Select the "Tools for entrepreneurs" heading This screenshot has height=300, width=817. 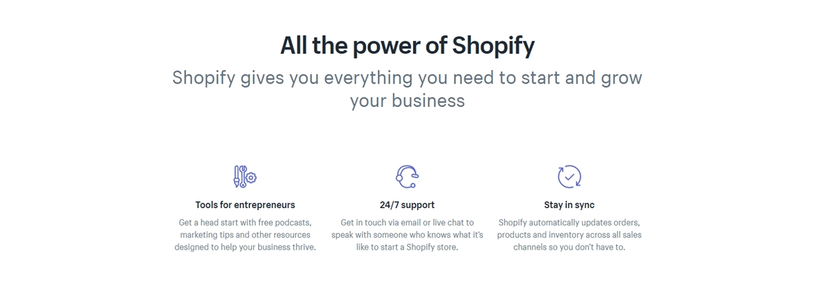[x=245, y=205]
